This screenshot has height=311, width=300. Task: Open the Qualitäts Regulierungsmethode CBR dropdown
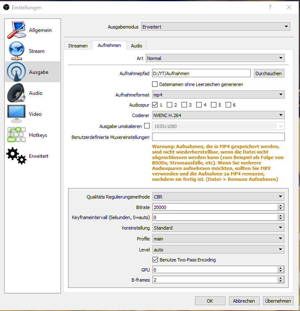tap(218, 196)
